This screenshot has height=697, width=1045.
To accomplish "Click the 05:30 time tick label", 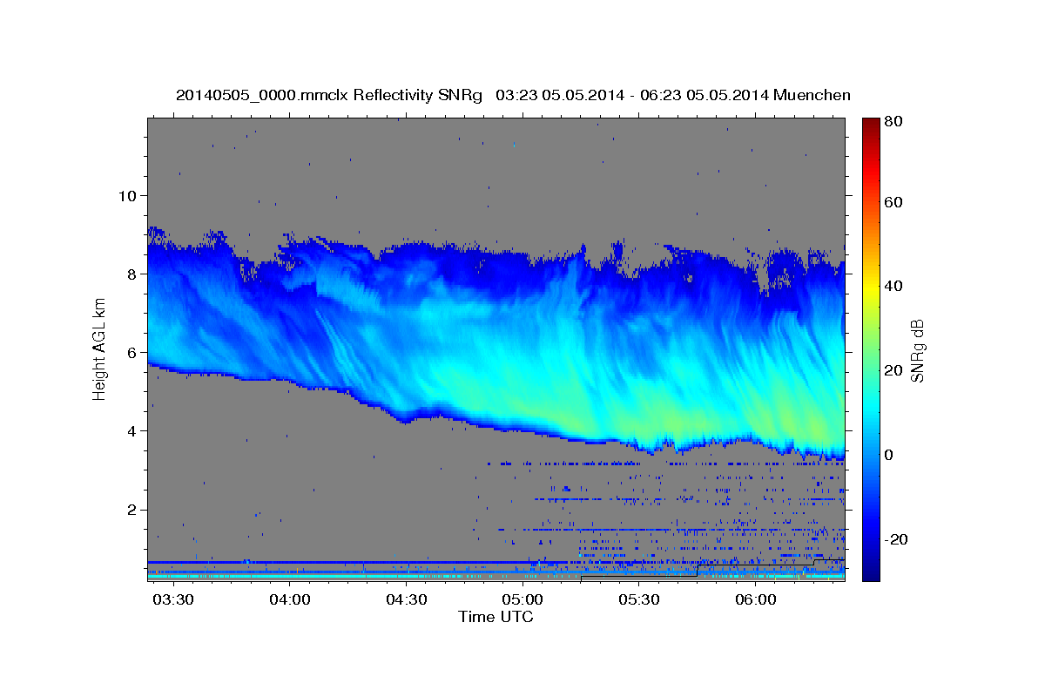I will click(x=638, y=599).
